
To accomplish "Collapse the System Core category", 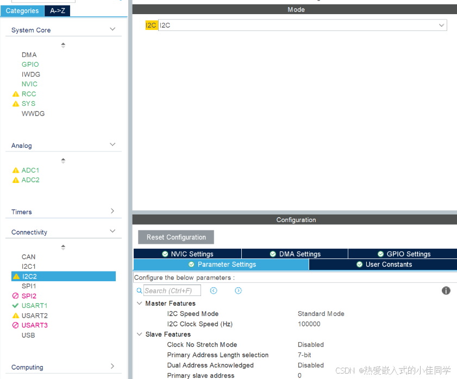I will tap(112, 29).
